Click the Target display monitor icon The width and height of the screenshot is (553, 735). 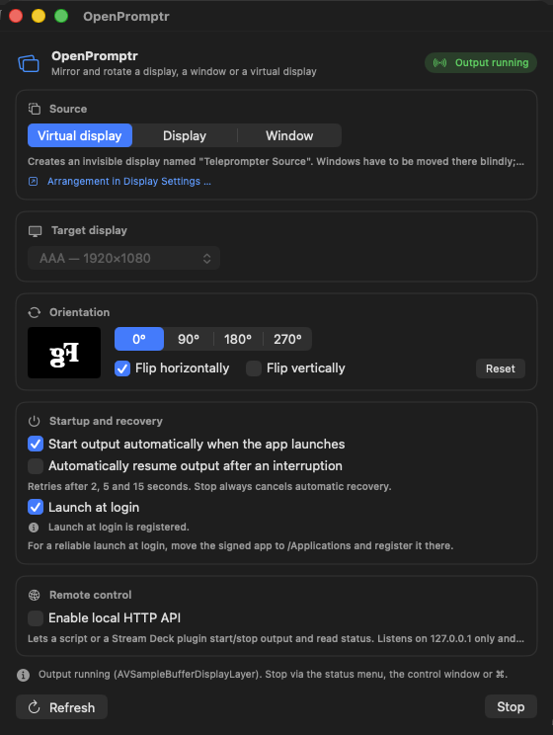(x=36, y=231)
